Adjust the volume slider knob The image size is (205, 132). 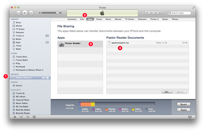coord(57,13)
